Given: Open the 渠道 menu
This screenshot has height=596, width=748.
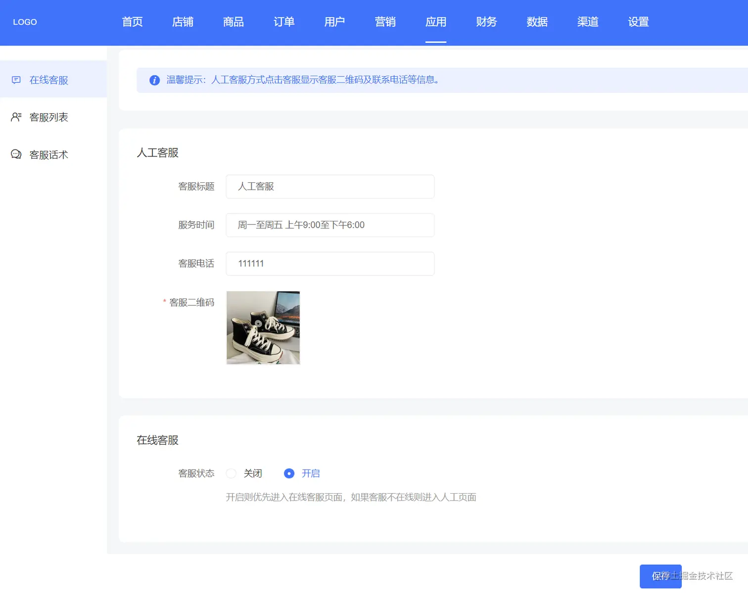Looking at the screenshot, I should tap(588, 22).
